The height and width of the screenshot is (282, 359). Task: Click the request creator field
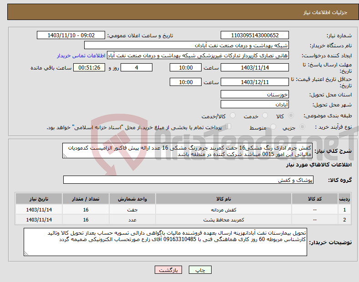coord(198,55)
